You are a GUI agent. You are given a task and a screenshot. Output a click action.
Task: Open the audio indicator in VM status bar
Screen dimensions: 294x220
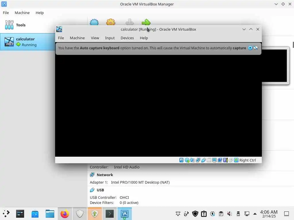(192, 160)
